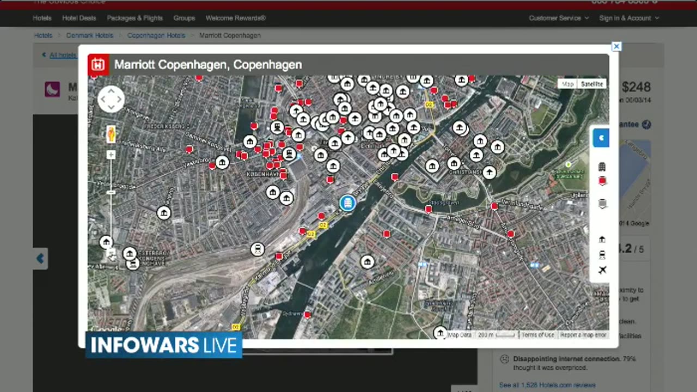The width and height of the screenshot is (697, 392).
Task: Open Hotel Deals in top navigation
Action: 79,18
